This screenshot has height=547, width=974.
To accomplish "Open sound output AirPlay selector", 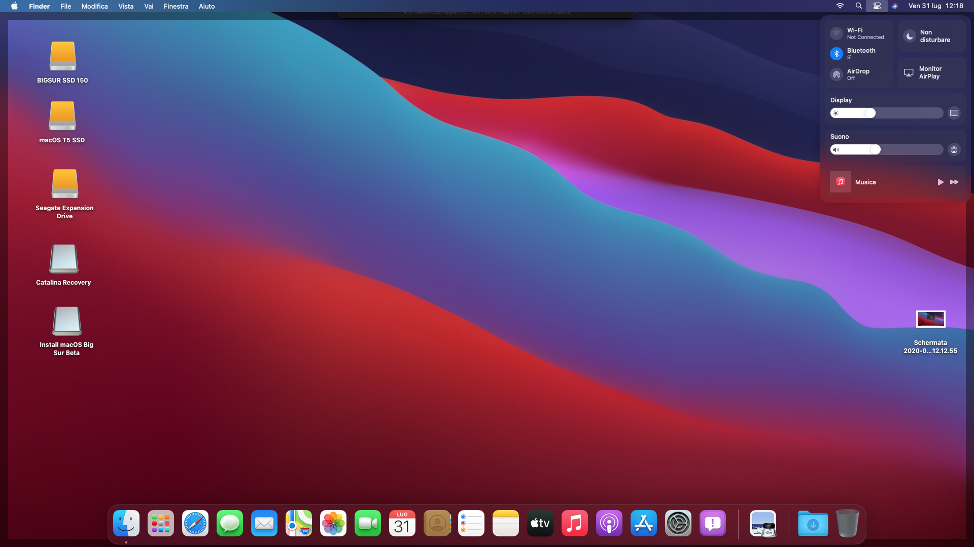I will tap(954, 149).
